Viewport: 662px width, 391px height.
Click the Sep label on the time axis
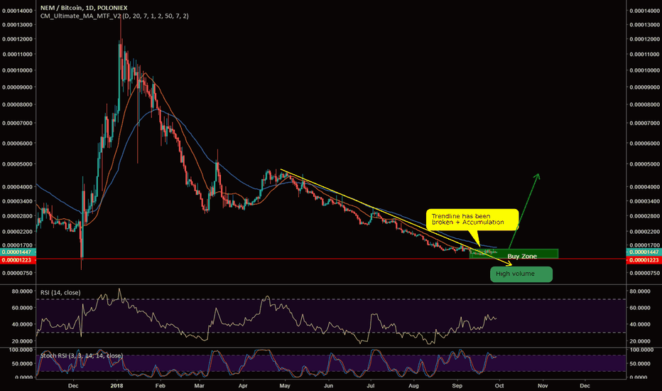457,385
